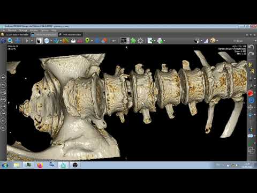Toggle the highlighted dark display panel button

point(123,41)
